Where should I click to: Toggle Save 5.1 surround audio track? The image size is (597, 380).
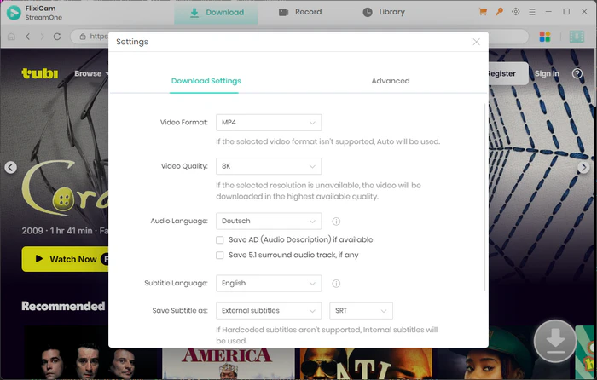click(220, 255)
